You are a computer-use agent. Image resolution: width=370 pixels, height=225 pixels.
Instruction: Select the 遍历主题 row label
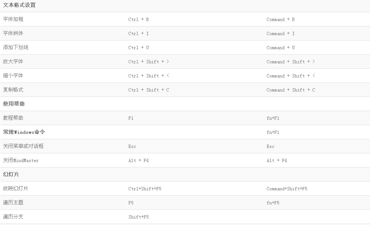click(13, 203)
